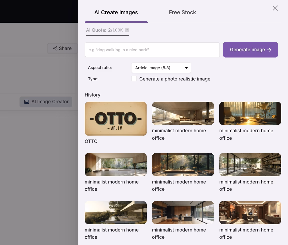Pick the second-row middle sunlit forest-view thumbnail
The height and width of the screenshot is (245, 288).
click(183, 164)
